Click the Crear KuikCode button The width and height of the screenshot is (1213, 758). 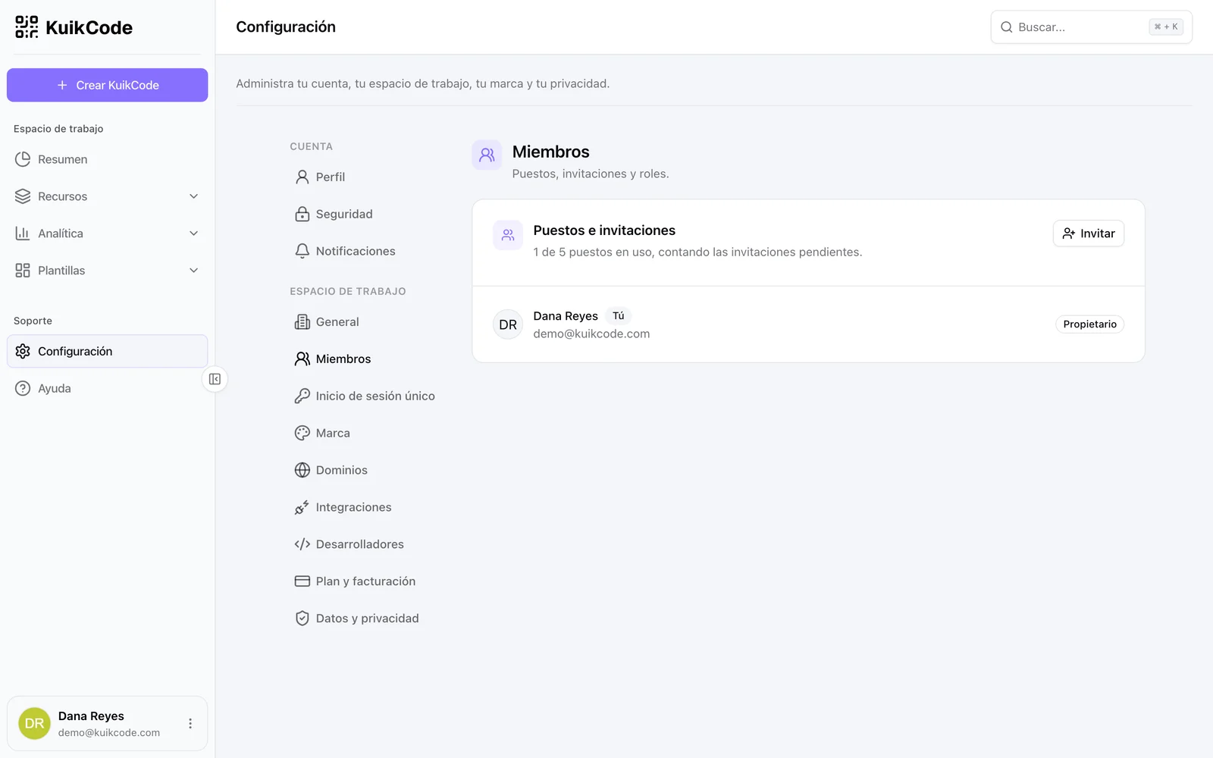pyautogui.click(x=108, y=85)
